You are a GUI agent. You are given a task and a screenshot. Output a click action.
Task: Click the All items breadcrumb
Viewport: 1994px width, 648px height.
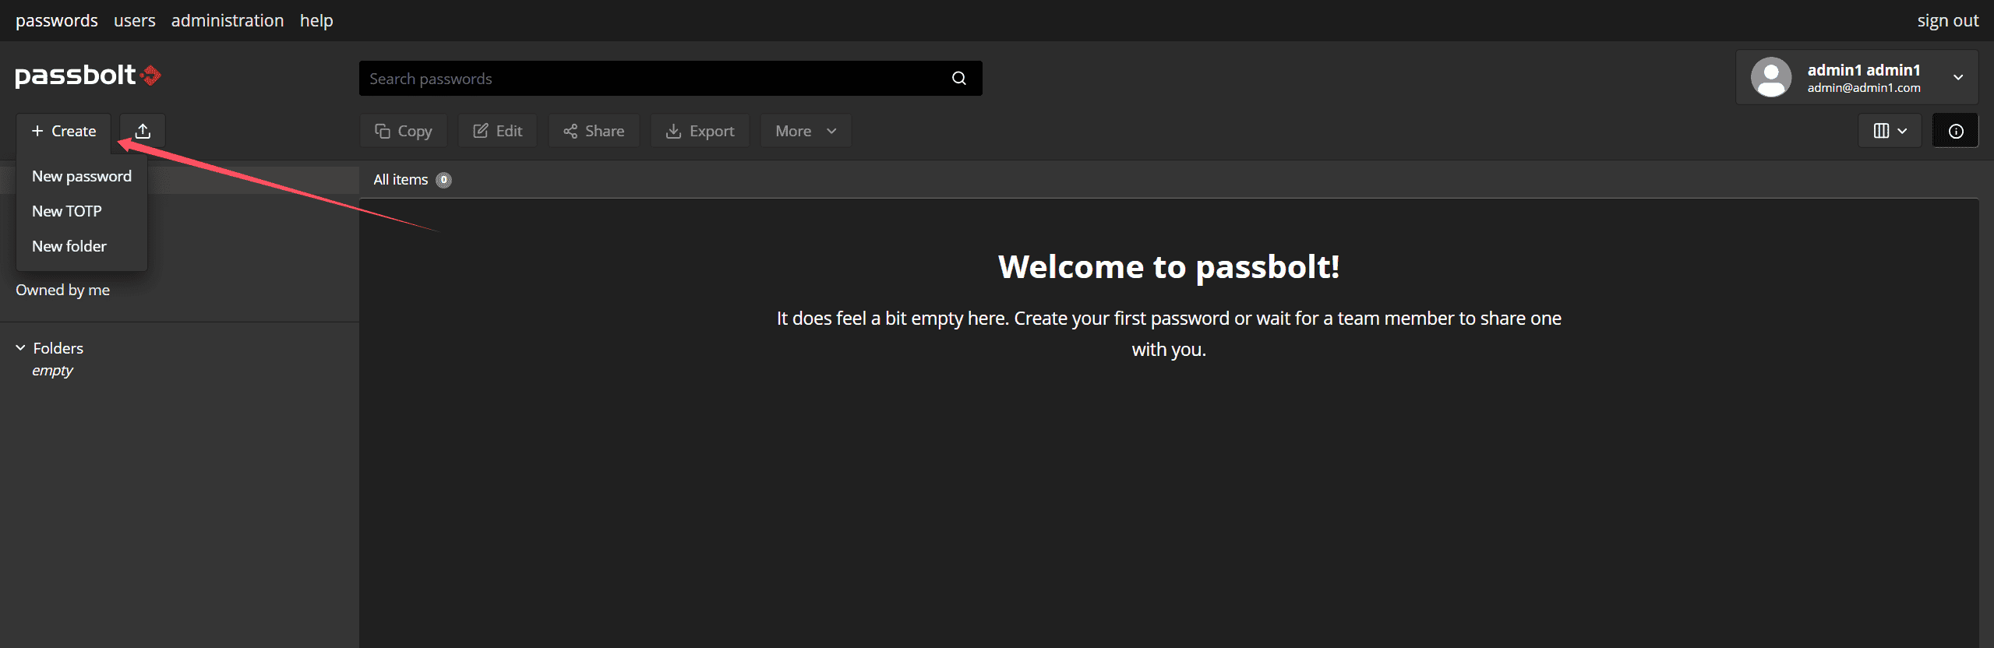click(x=401, y=180)
